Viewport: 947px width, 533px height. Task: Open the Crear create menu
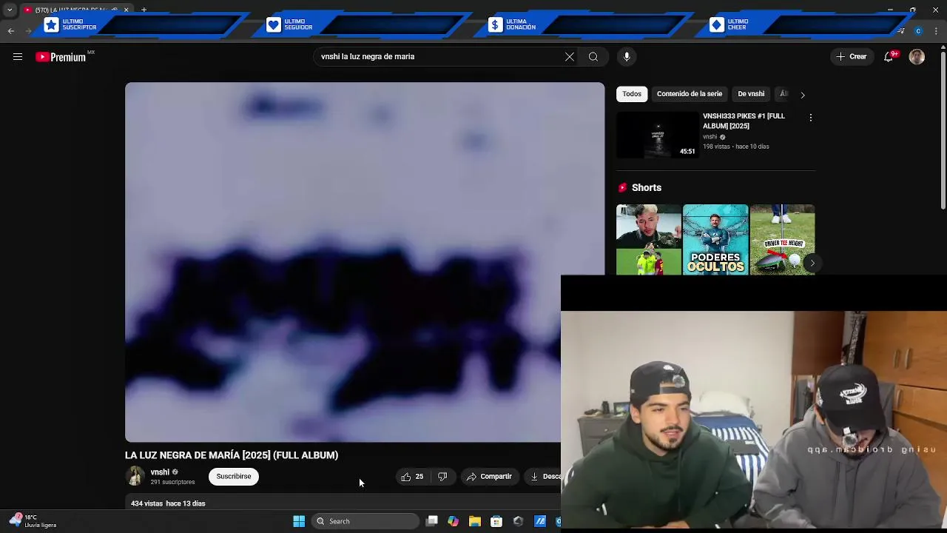coord(852,57)
